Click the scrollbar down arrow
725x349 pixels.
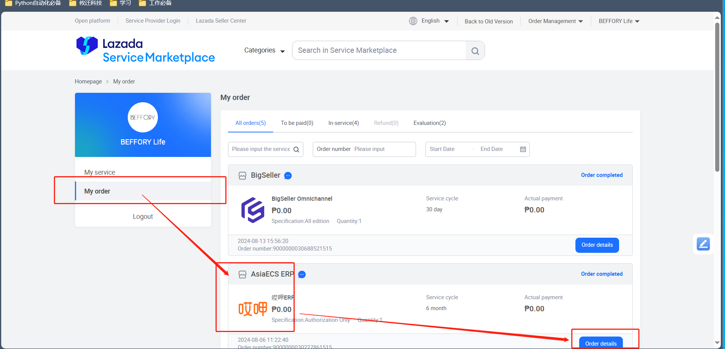point(717,343)
